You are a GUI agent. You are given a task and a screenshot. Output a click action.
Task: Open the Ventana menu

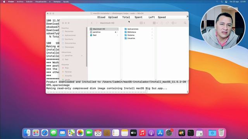click(57, 2)
